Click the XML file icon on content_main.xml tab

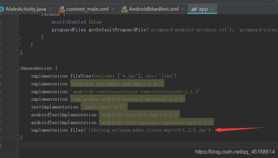click(x=62, y=9)
